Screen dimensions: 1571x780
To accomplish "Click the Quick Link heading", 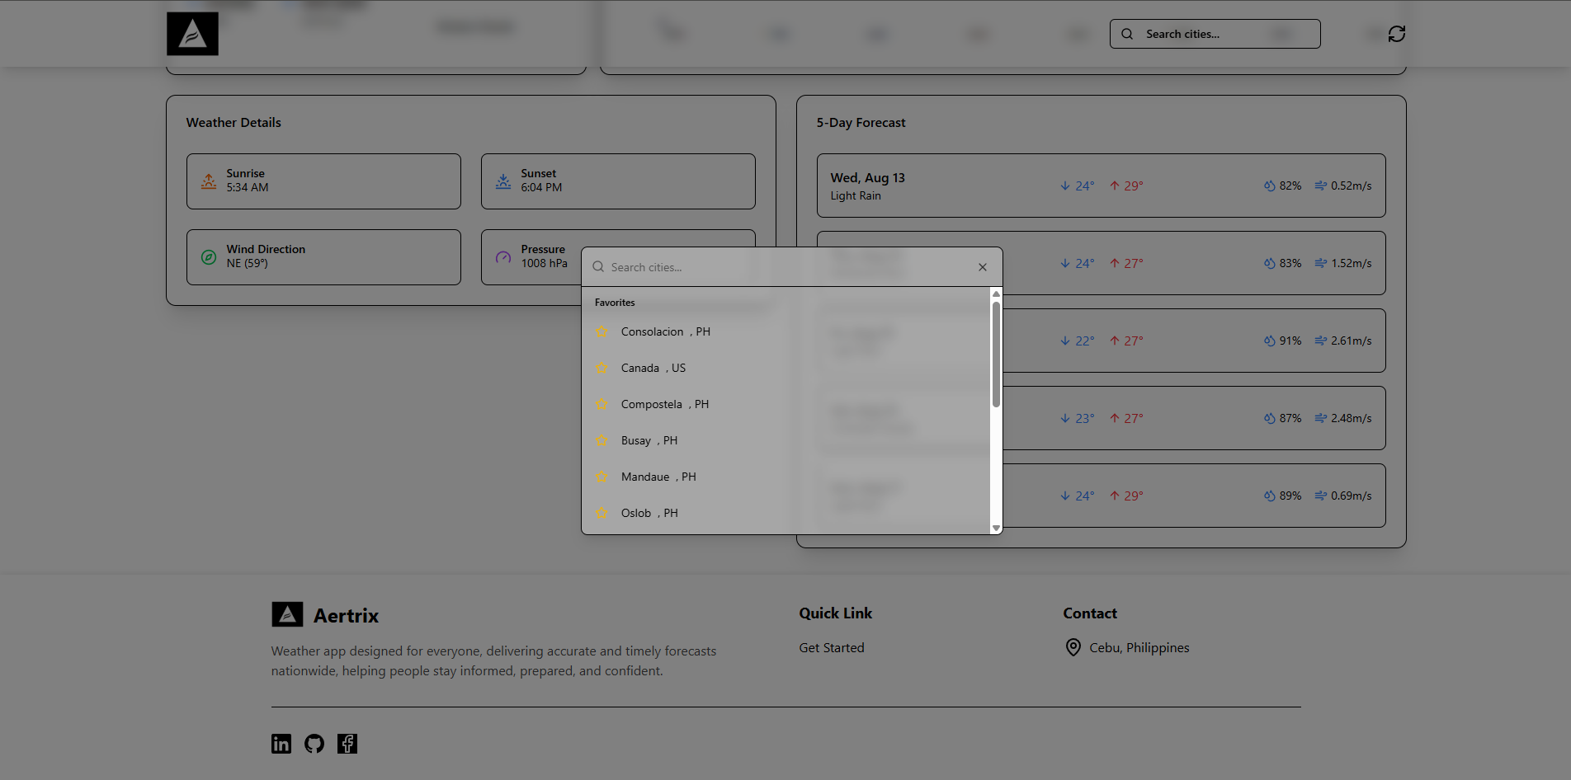I will coord(836,613).
